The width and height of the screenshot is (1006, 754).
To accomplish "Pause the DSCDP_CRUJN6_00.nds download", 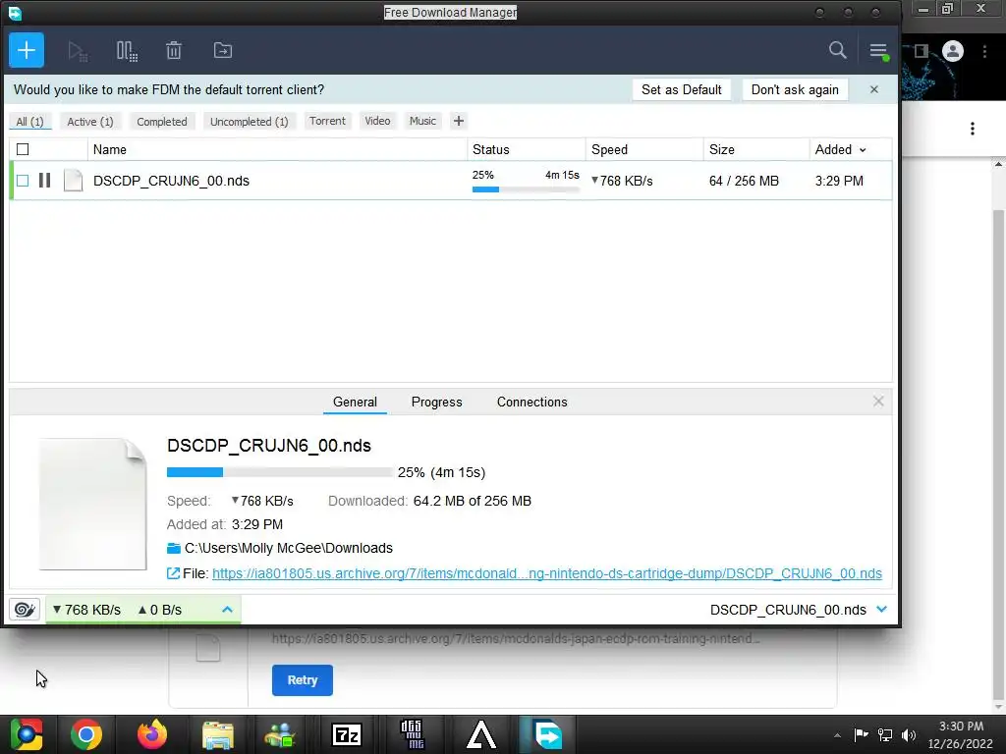I will pos(44,181).
